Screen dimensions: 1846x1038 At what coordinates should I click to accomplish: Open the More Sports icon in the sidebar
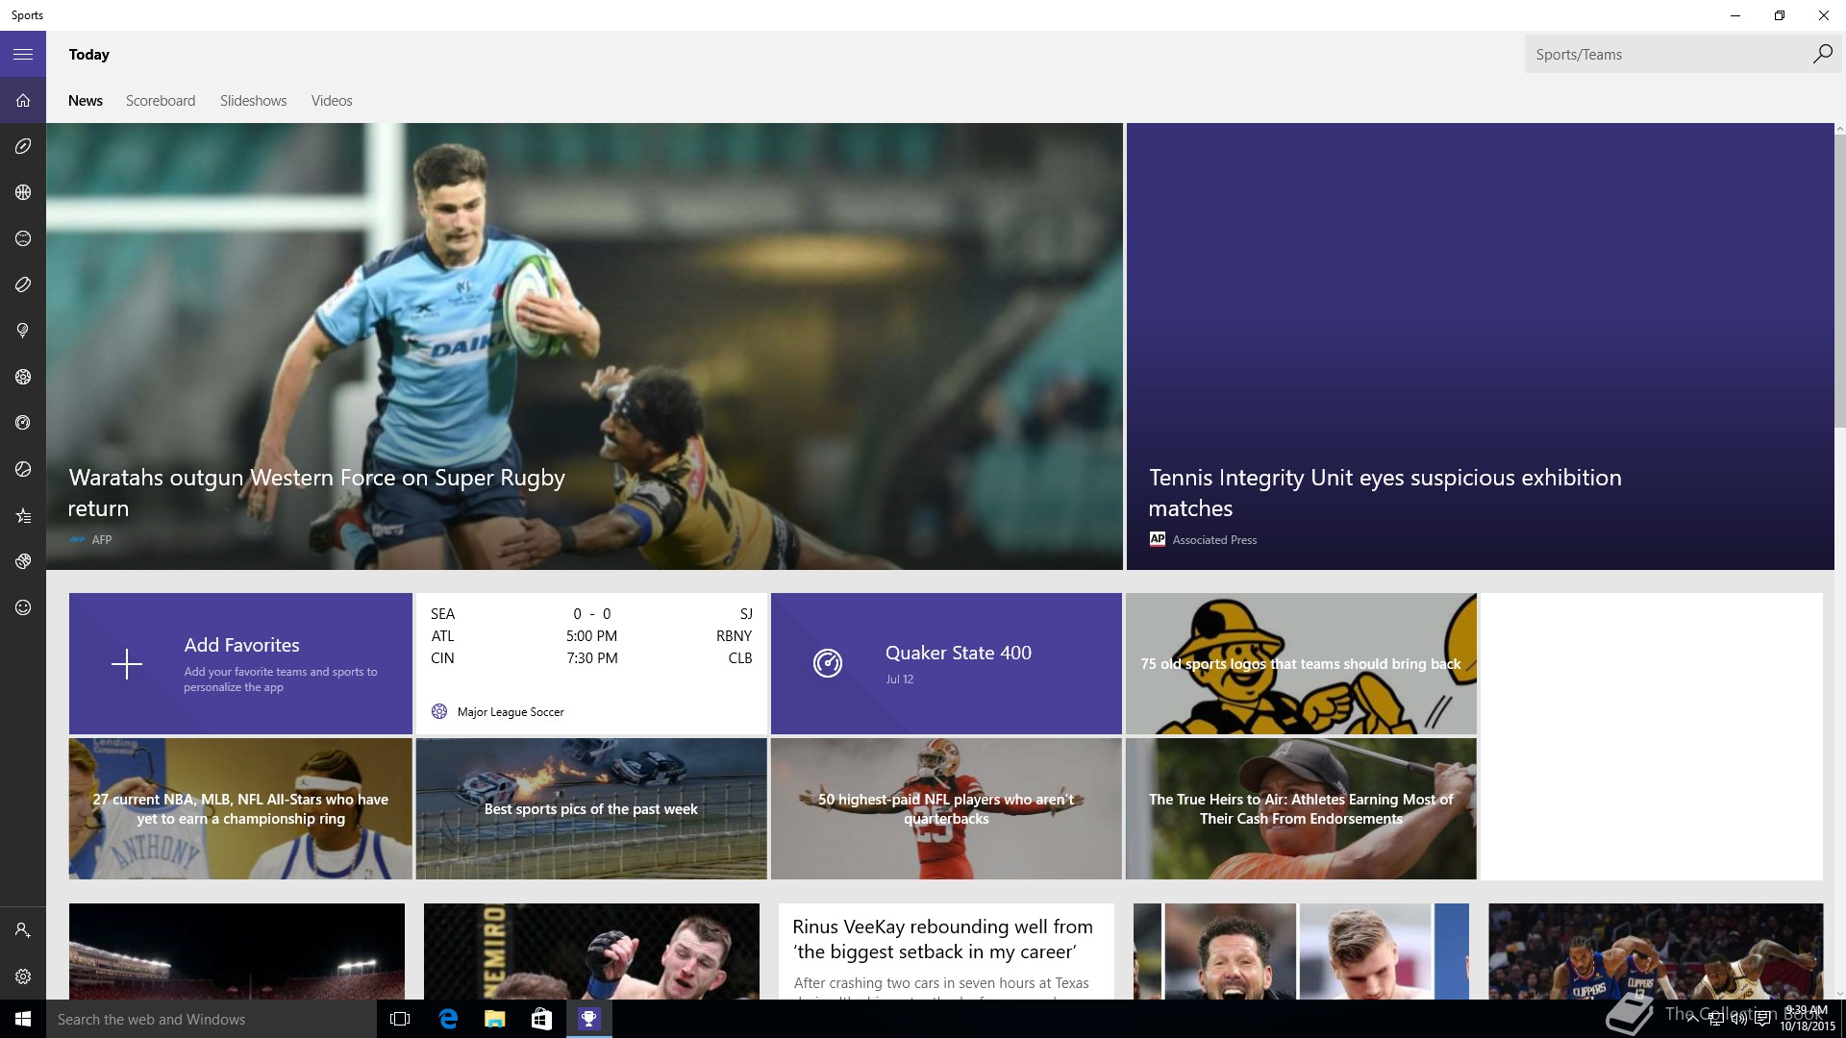click(x=23, y=561)
